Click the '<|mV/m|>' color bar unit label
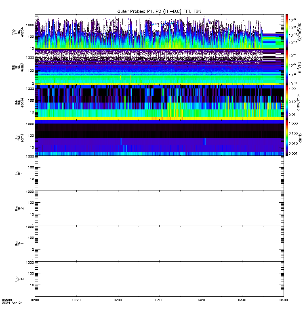Viewport: 303px width, 323px height. (x=298, y=103)
